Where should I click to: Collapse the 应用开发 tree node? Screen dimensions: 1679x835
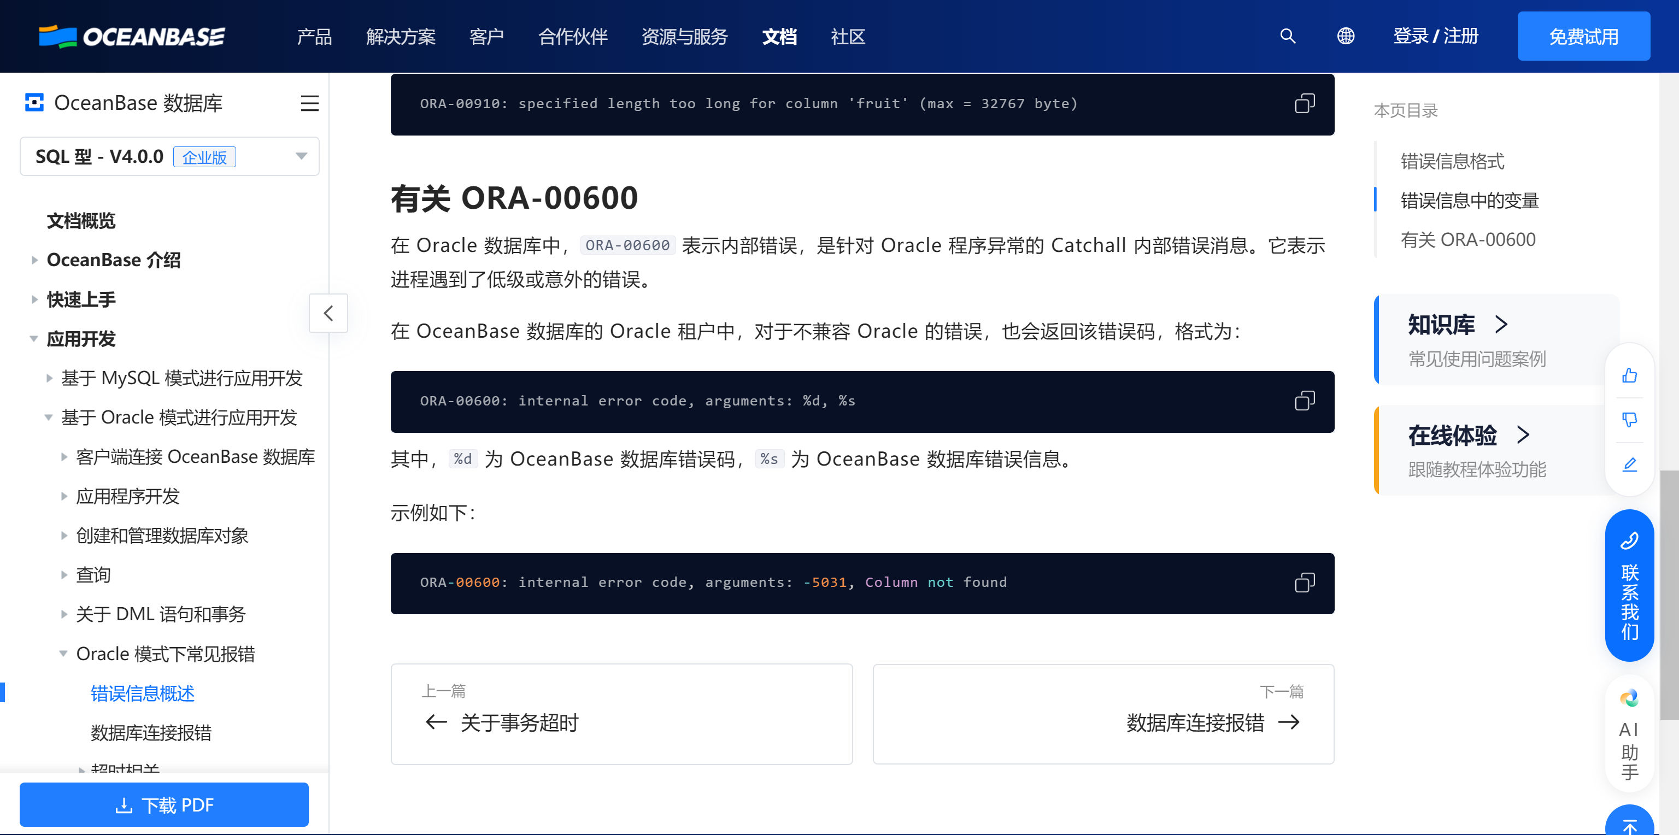click(34, 339)
